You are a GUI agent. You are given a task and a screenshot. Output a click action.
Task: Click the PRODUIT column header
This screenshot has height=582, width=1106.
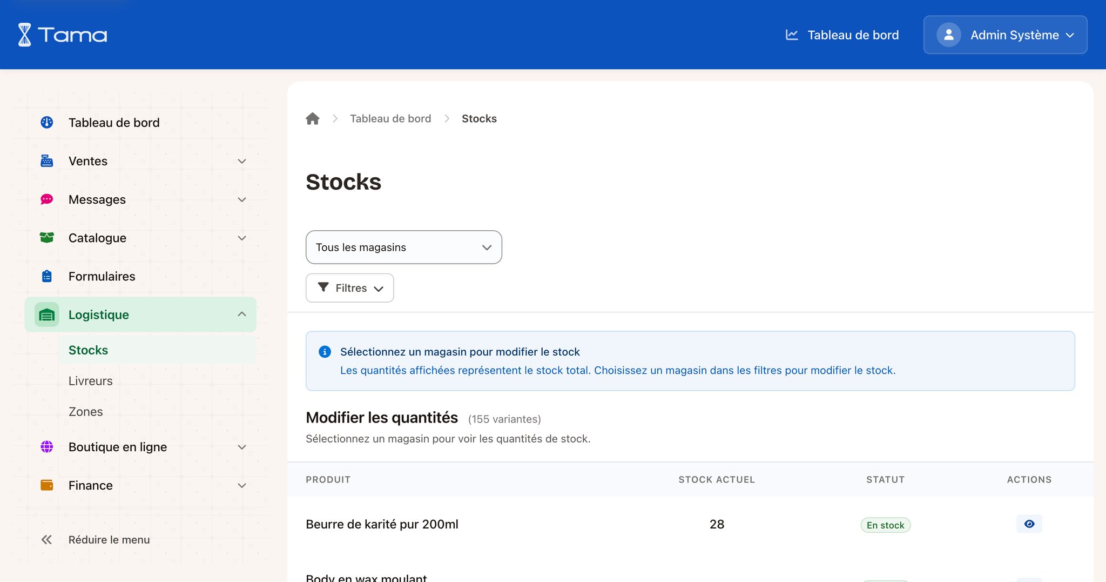(x=328, y=479)
